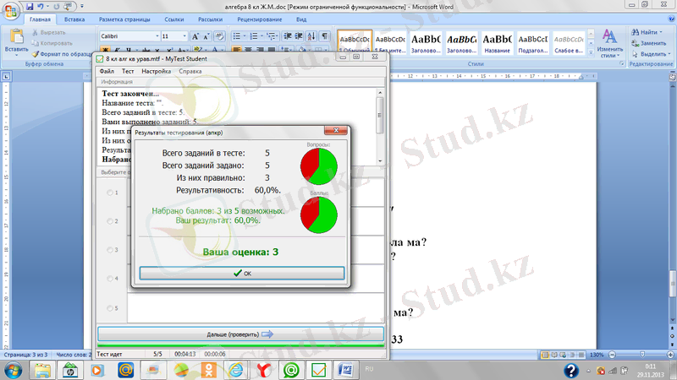Click the MyTest checkmark taskbar icon
This screenshot has height=380, width=677.
click(318, 370)
